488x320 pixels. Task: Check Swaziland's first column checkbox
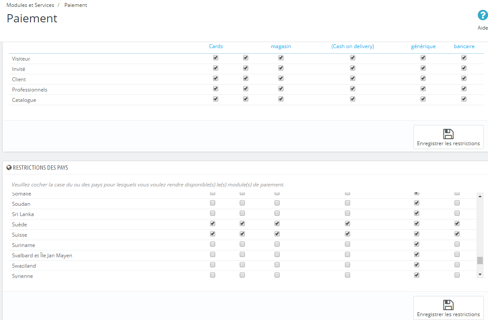(213, 265)
